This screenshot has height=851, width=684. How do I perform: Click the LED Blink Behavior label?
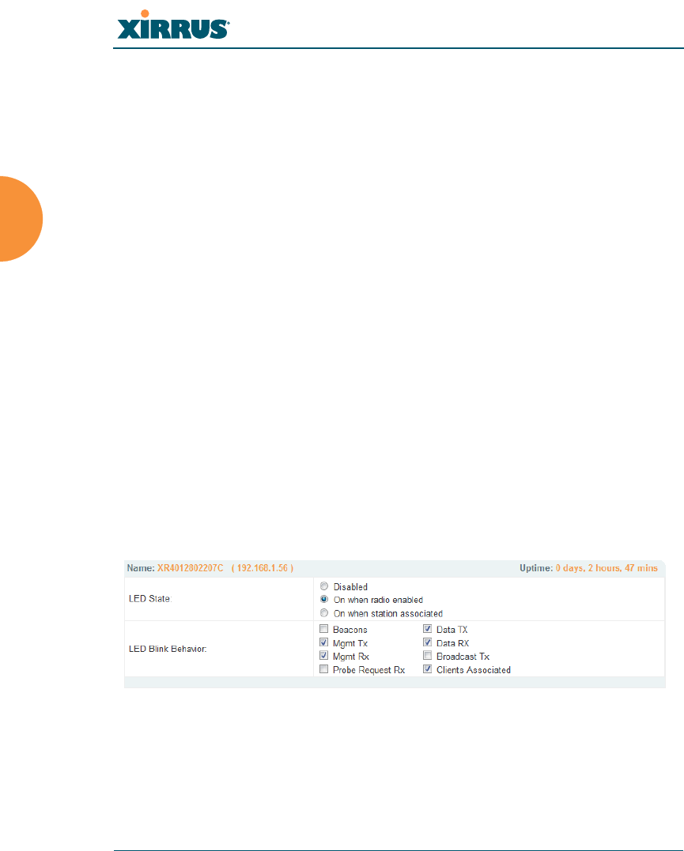(168, 649)
